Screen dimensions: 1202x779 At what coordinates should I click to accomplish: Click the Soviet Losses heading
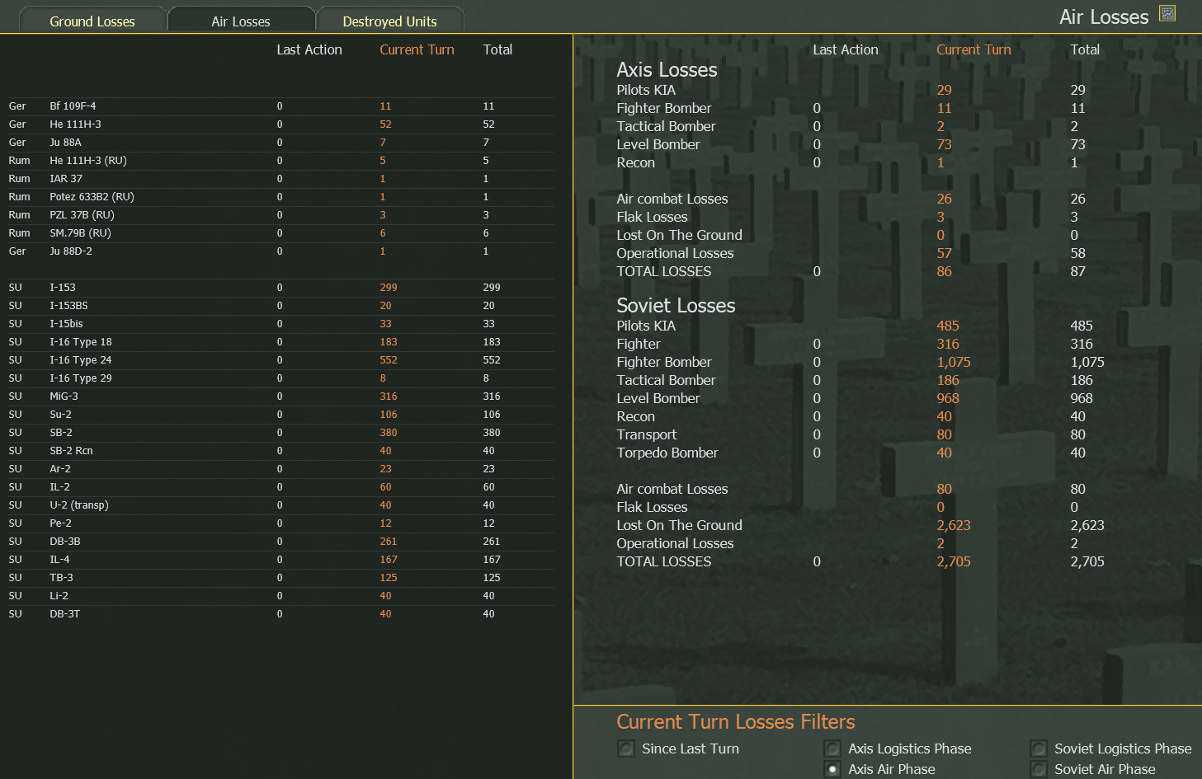tap(676, 306)
